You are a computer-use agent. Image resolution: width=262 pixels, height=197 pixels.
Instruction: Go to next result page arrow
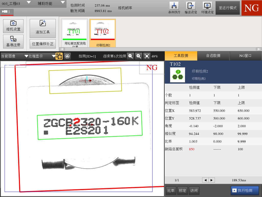click(212, 180)
